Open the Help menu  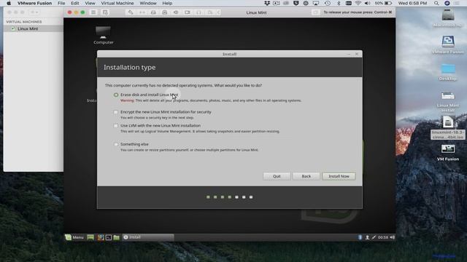pyautogui.click(x=167, y=3)
